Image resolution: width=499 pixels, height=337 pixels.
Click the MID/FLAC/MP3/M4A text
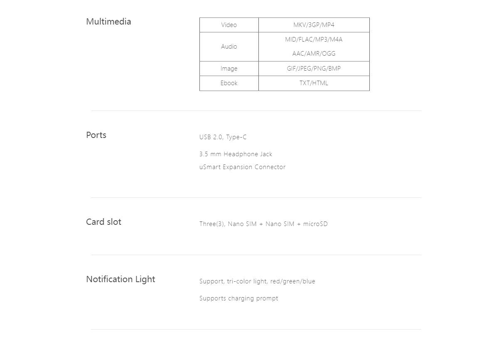click(x=314, y=39)
